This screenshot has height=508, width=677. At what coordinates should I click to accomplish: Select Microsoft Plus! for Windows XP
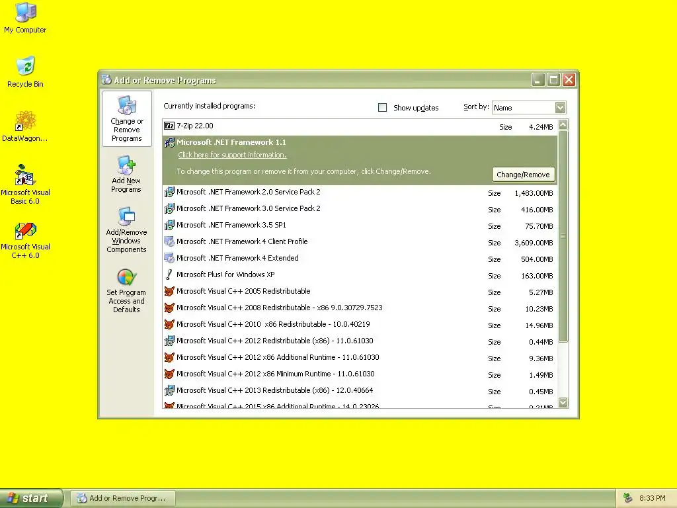(360, 275)
